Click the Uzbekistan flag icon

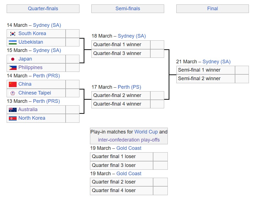click(13, 42)
